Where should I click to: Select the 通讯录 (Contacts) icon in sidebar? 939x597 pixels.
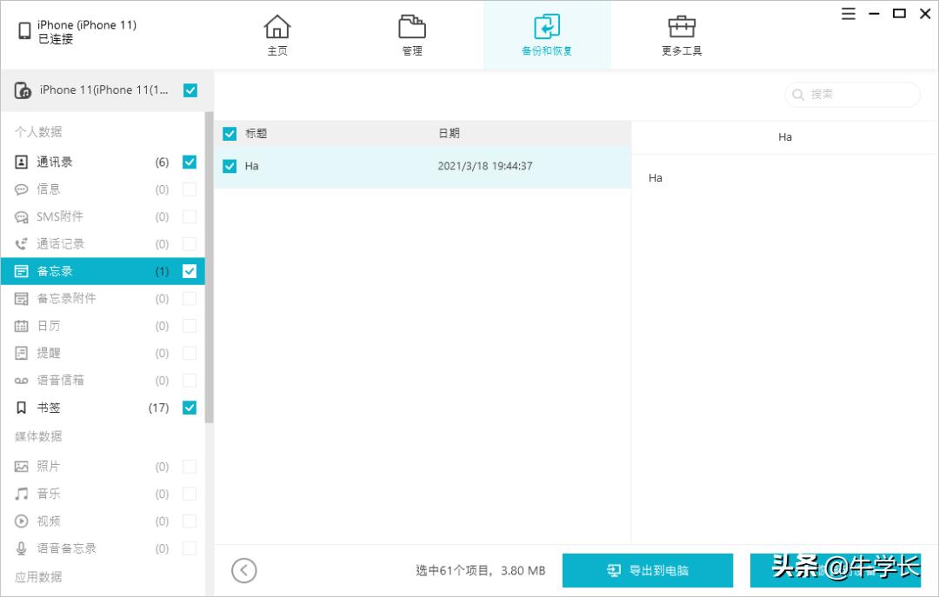click(x=21, y=162)
